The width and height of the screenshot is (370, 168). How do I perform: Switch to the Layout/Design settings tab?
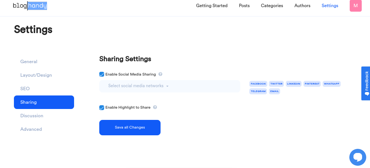[x=36, y=75]
